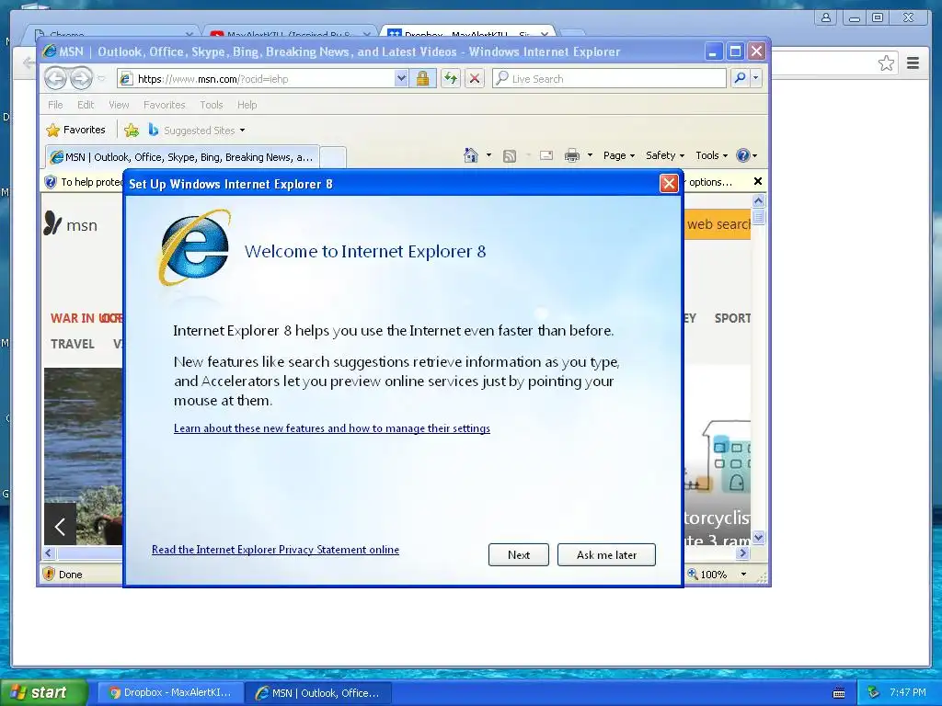Image resolution: width=942 pixels, height=706 pixels.
Task: Open the address bar URL dropdown
Action: [x=401, y=79]
